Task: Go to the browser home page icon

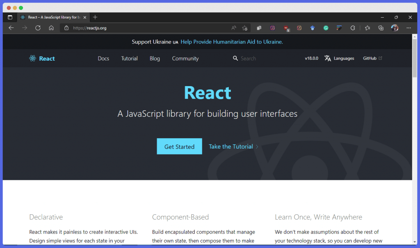Action: (51, 28)
